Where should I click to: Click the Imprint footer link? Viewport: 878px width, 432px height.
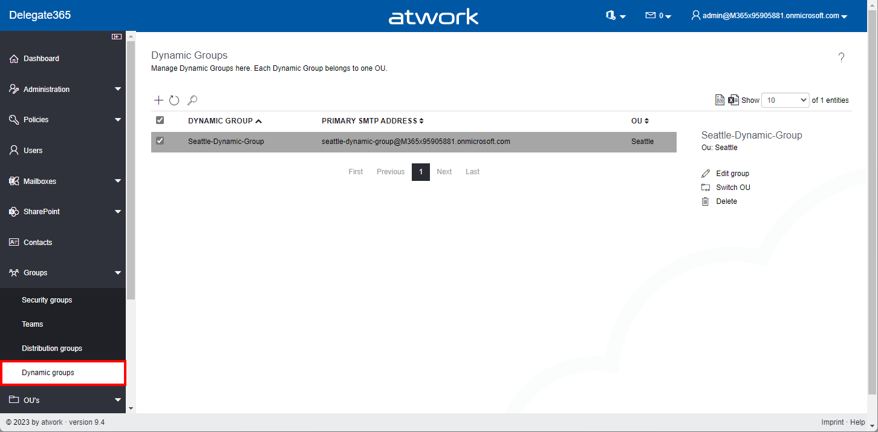[833, 422]
